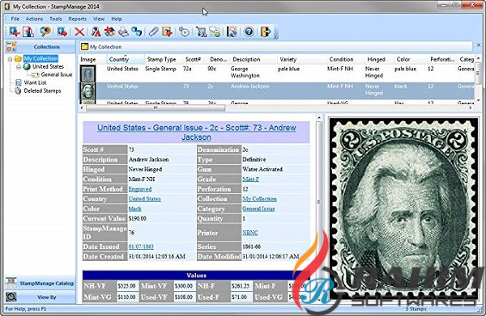Click the stamp list scroll up arrow

[478, 58]
